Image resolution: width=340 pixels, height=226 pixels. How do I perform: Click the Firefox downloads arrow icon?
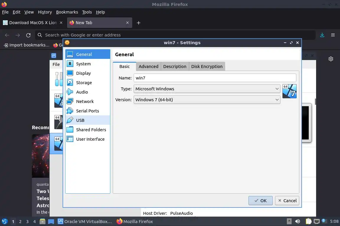click(x=322, y=35)
